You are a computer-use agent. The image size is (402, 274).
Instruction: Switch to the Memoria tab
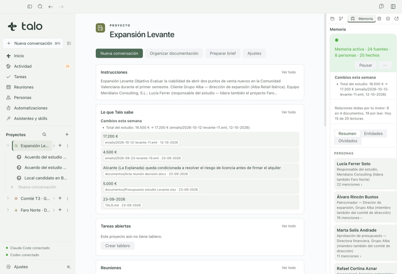(x=361, y=19)
